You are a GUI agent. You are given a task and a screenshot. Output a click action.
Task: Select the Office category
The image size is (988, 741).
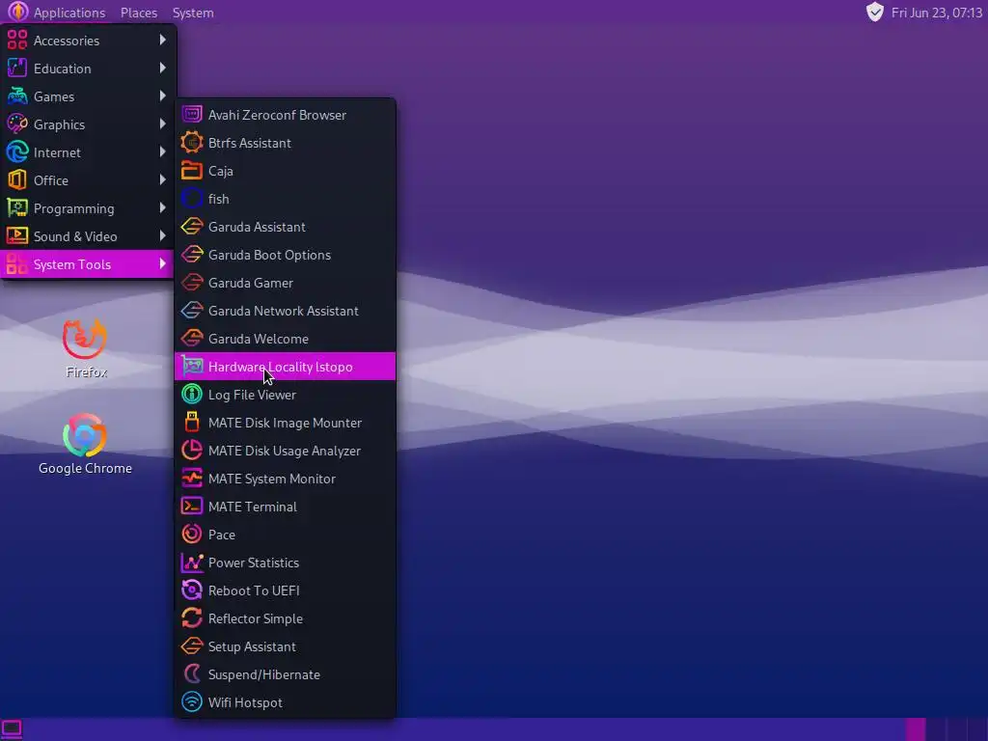[88, 180]
